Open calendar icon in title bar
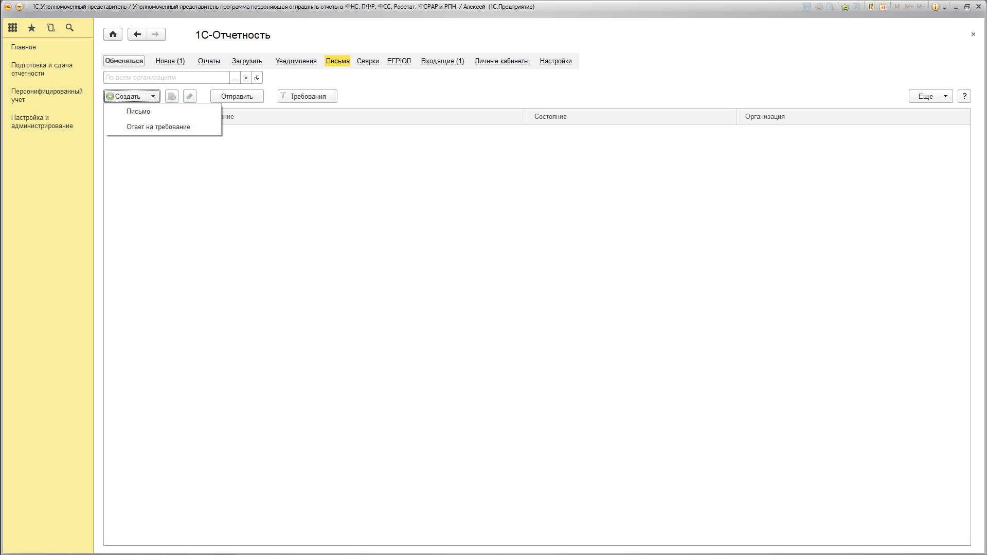This screenshot has height=555, width=987. [883, 7]
